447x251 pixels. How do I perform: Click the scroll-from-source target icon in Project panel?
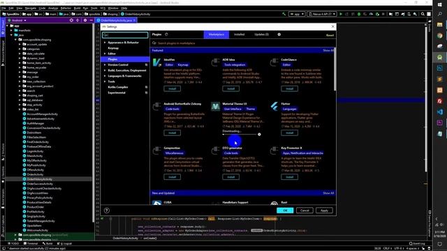[x=71, y=20]
